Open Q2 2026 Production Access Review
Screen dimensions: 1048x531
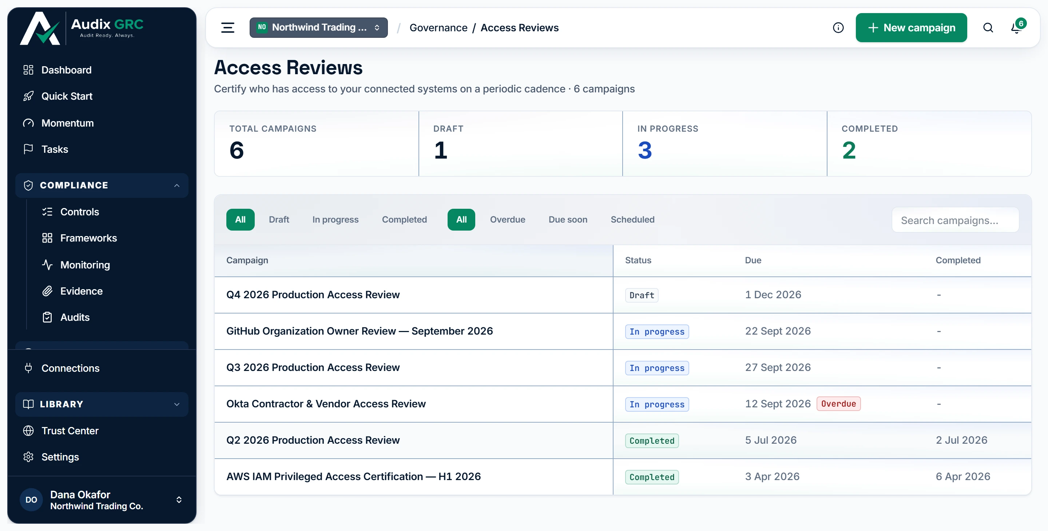coord(313,440)
